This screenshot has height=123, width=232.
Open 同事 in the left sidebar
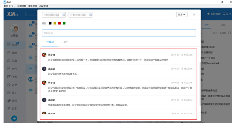point(12,61)
